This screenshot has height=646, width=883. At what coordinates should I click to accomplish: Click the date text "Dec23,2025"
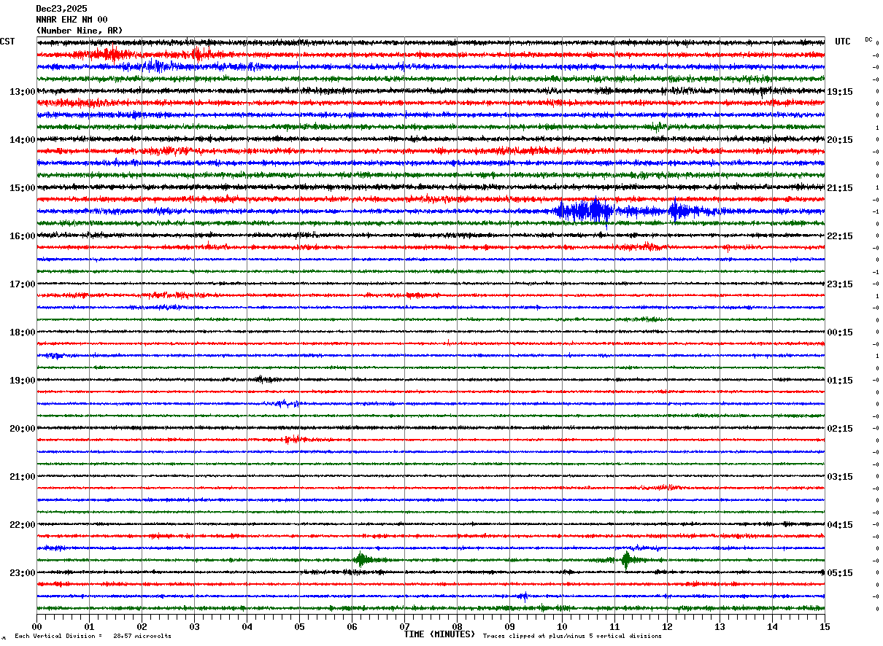coord(61,9)
